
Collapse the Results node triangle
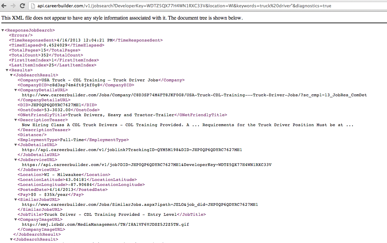[7, 70]
